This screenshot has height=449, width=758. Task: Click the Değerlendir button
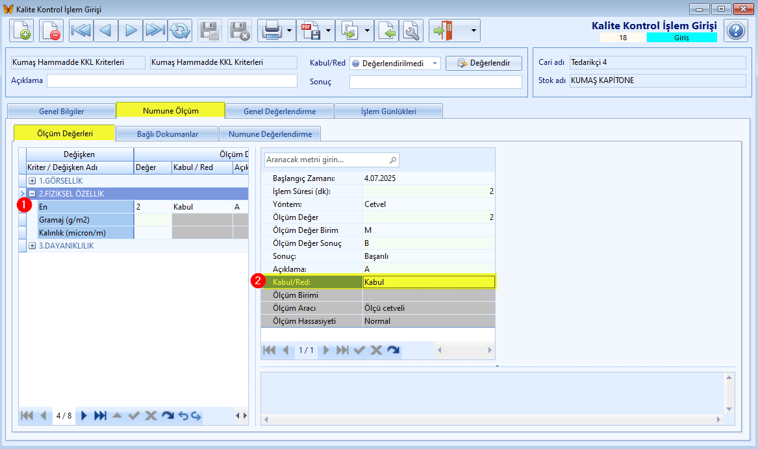click(x=484, y=63)
